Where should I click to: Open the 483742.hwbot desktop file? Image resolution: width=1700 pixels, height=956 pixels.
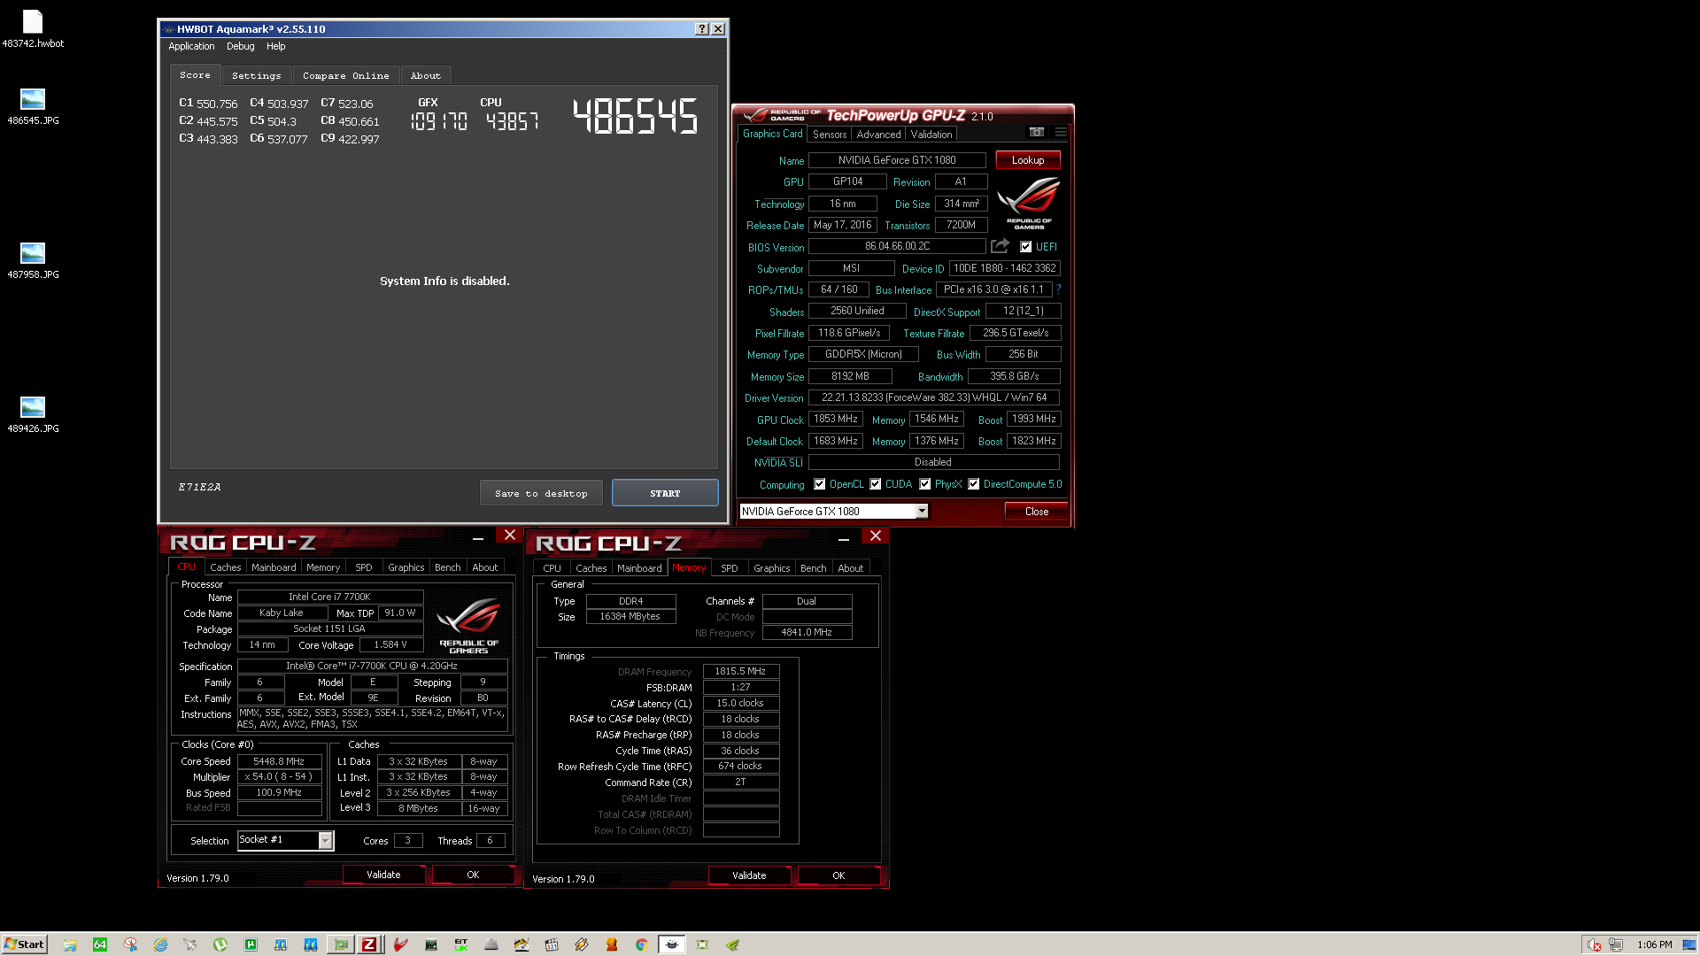click(33, 28)
